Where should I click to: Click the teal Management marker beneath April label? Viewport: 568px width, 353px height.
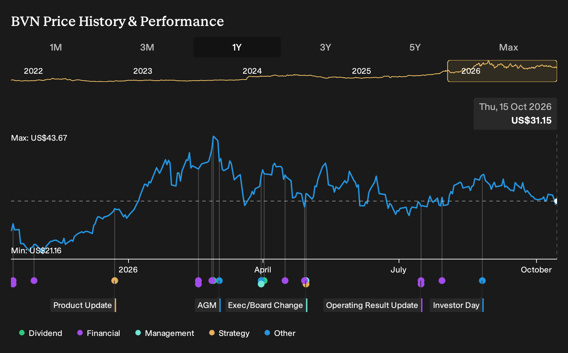click(261, 284)
